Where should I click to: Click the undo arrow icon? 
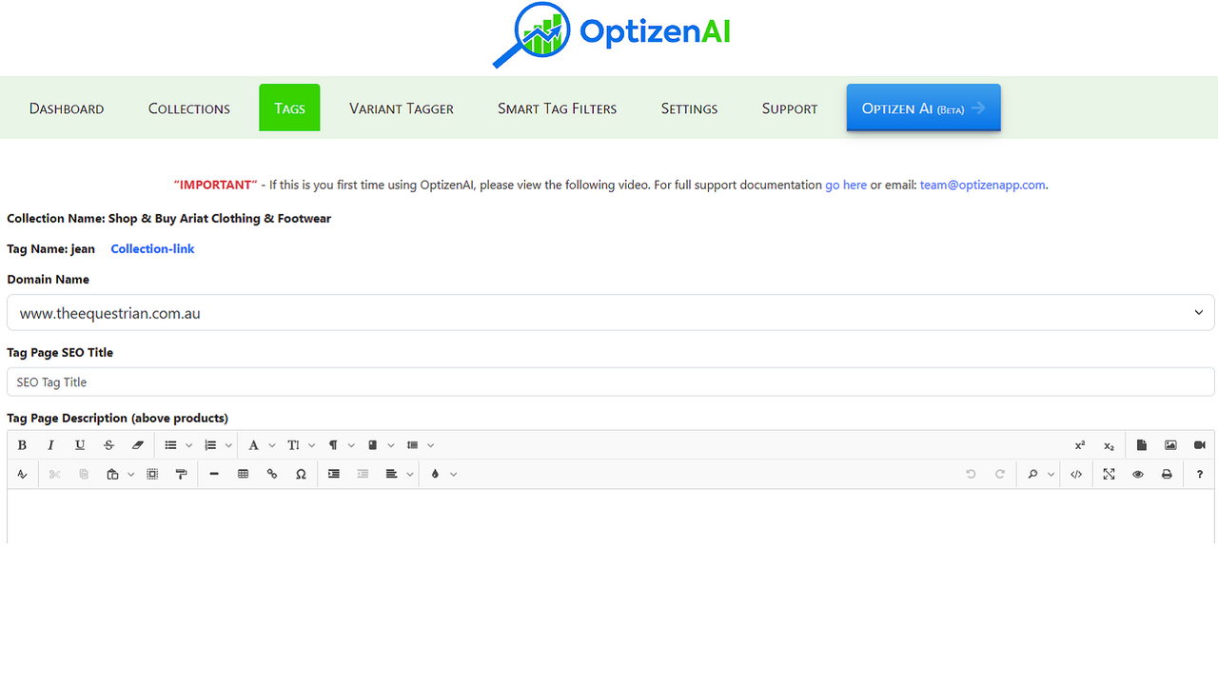click(971, 474)
